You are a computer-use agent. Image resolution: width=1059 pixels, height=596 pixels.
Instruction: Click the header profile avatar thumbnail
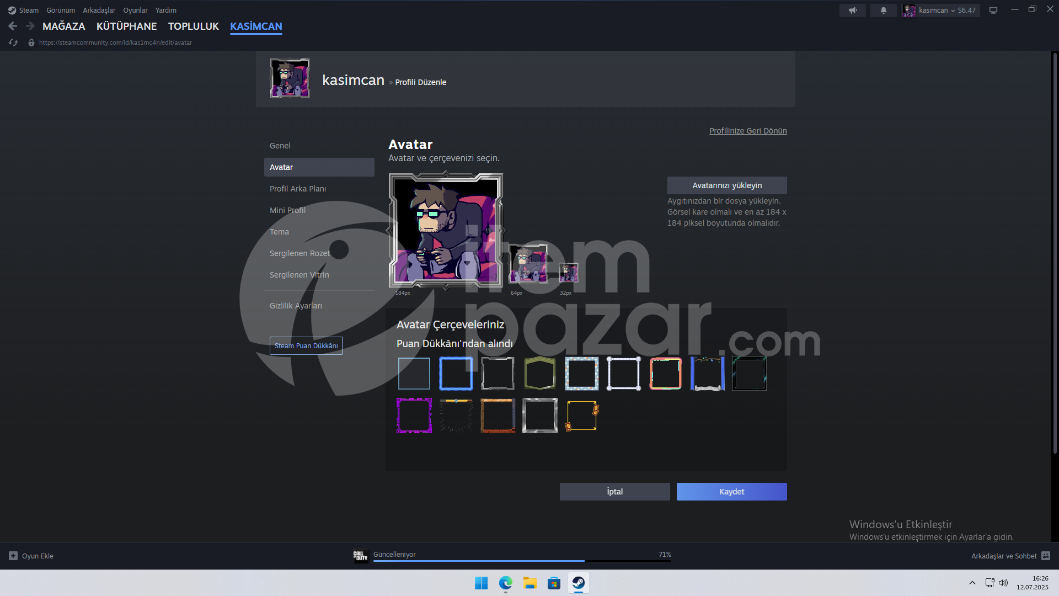pyautogui.click(x=290, y=78)
